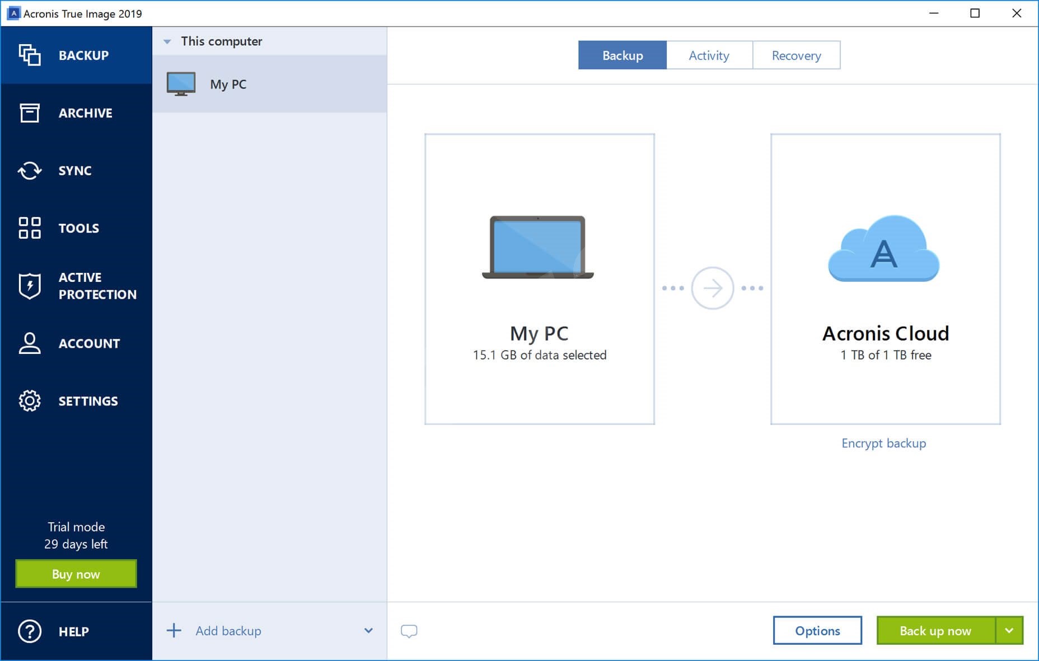Expand the Add backup dropdown chevron

[368, 631]
